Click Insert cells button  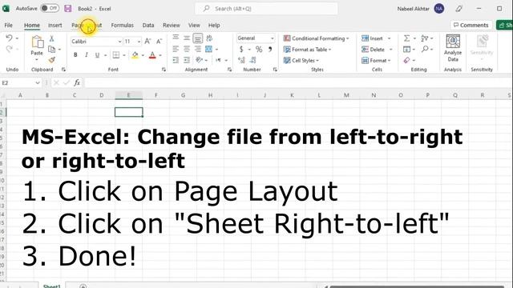pos(372,38)
